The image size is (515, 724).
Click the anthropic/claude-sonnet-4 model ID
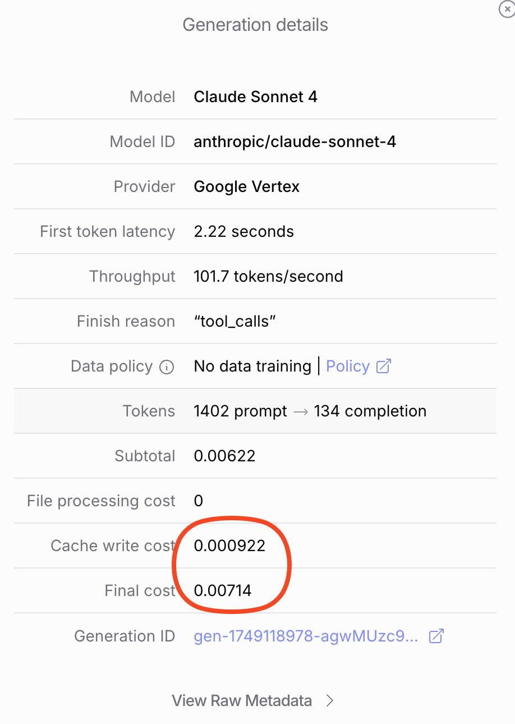(x=295, y=142)
